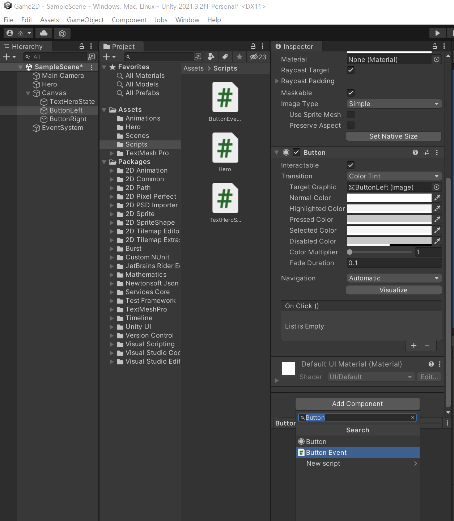Enable the Use Sprite Mesh checkbox
This screenshot has height=521, width=454.
[x=351, y=115]
